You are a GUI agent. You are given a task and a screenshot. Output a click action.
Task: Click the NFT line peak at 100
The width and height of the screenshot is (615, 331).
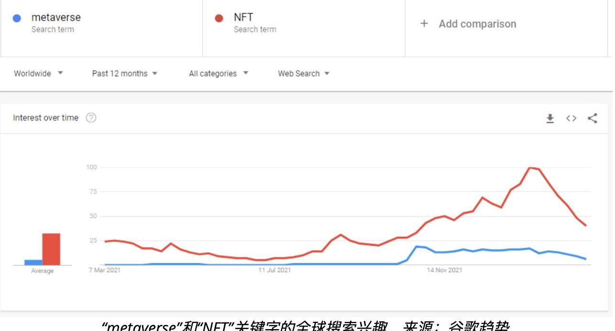coord(530,167)
